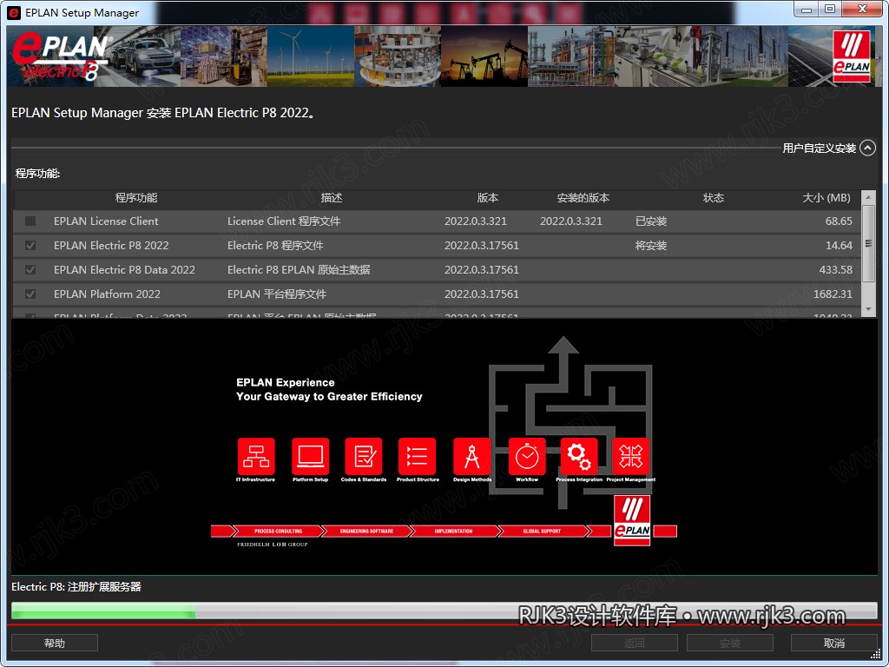Click the EPLAN title bar app icon
The height and width of the screenshot is (667, 889).
(13, 12)
